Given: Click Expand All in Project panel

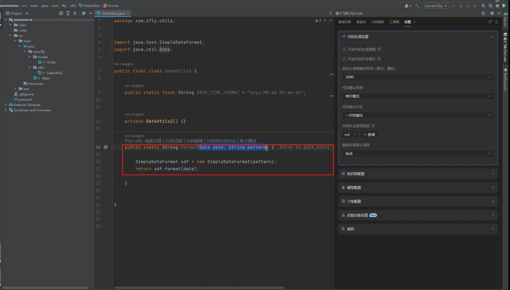Looking at the screenshot, I should click(68, 13).
